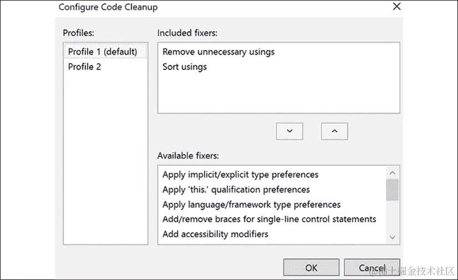
Task: Select Profile 2 in the Profiles list
Action: 85,67
